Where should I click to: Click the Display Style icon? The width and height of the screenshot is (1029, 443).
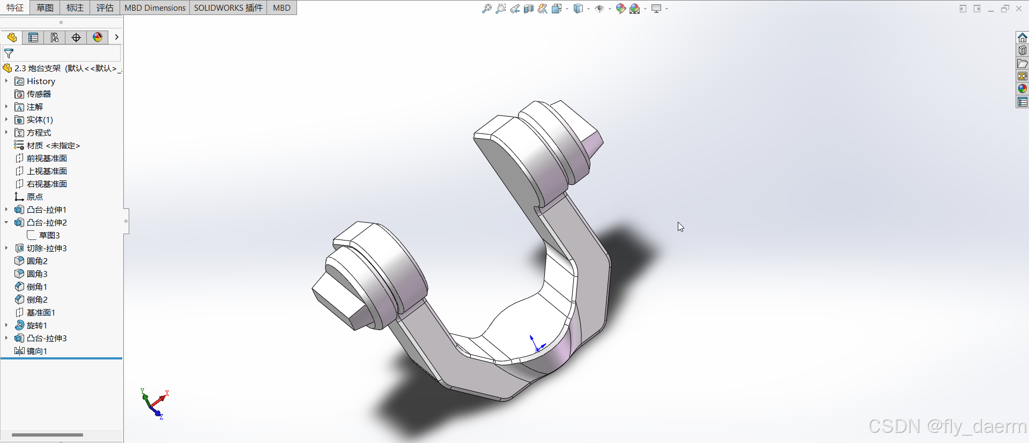[578, 9]
